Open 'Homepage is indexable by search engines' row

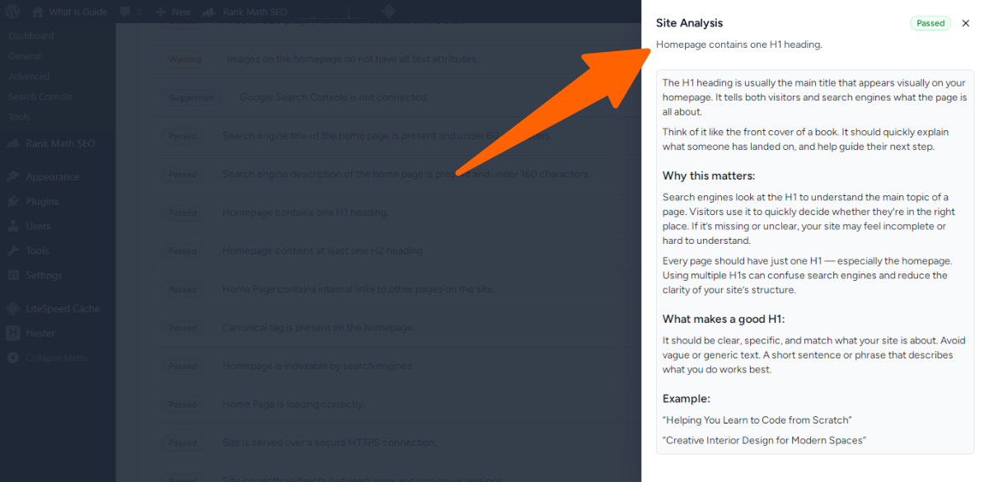tap(318, 366)
